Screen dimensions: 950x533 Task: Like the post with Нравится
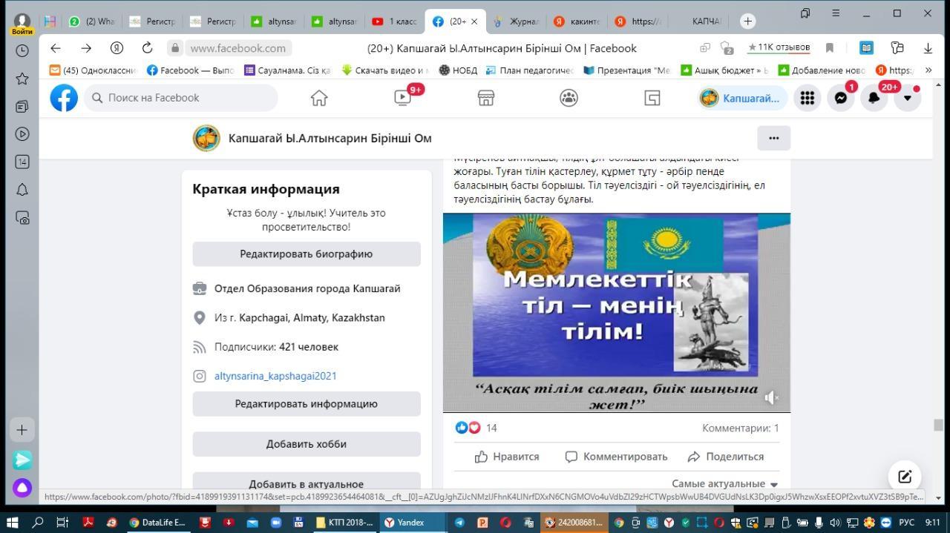point(507,457)
